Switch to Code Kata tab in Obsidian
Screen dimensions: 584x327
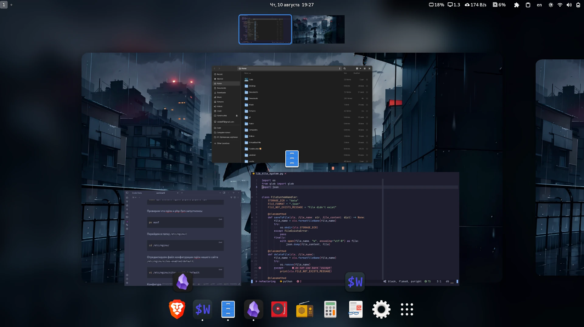[x=137, y=193]
